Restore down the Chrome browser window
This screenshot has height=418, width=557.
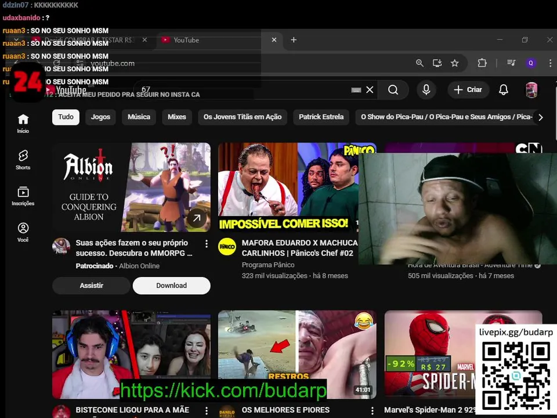point(525,40)
